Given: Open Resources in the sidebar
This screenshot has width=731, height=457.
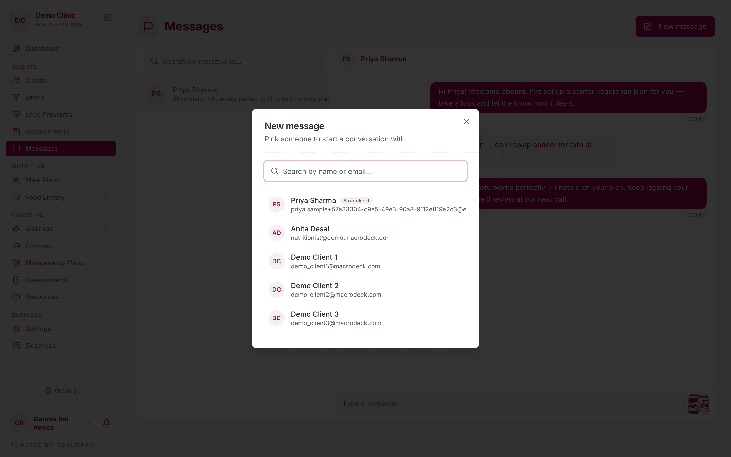Looking at the screenshot, I should click(61, 297).
